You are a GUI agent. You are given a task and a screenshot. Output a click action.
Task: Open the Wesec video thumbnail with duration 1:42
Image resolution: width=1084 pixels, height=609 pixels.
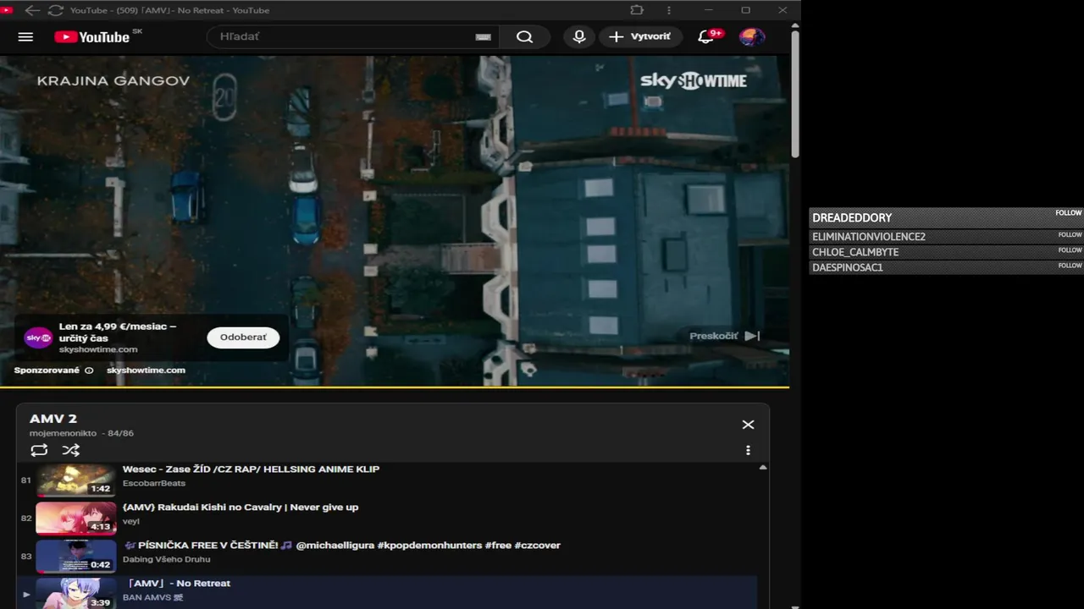75,480
